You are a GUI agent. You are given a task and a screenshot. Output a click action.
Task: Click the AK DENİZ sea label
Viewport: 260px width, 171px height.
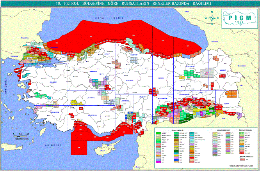tap(53, 145)
